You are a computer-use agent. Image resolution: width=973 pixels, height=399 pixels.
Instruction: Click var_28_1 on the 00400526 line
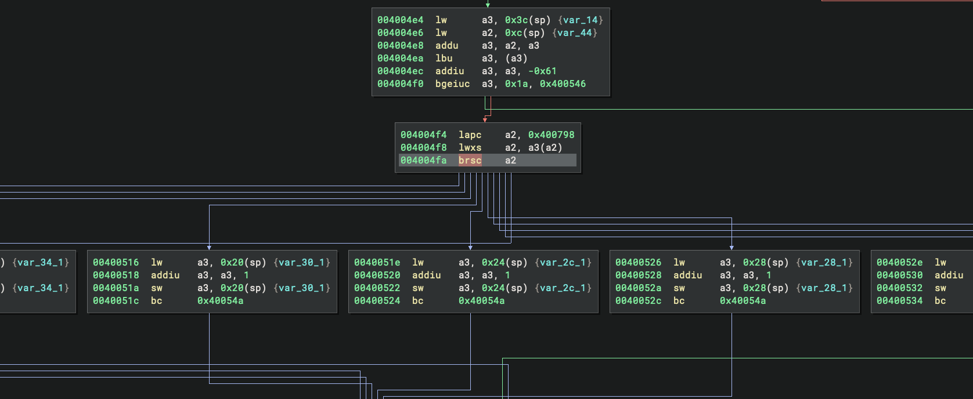(824, 263)
